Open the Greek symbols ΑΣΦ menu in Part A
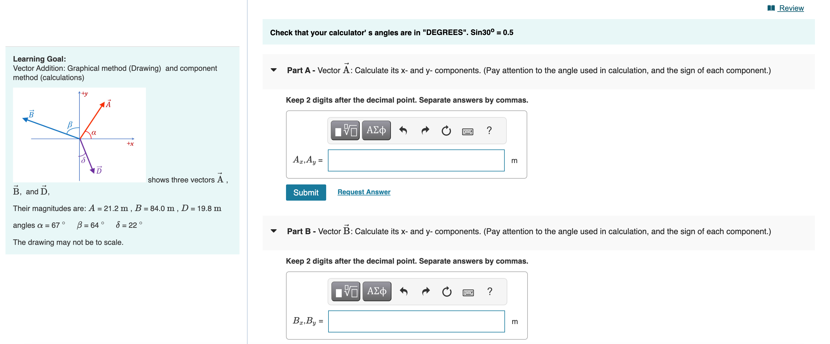The height and width of the screenshot is (344, 830). [376, 130]
